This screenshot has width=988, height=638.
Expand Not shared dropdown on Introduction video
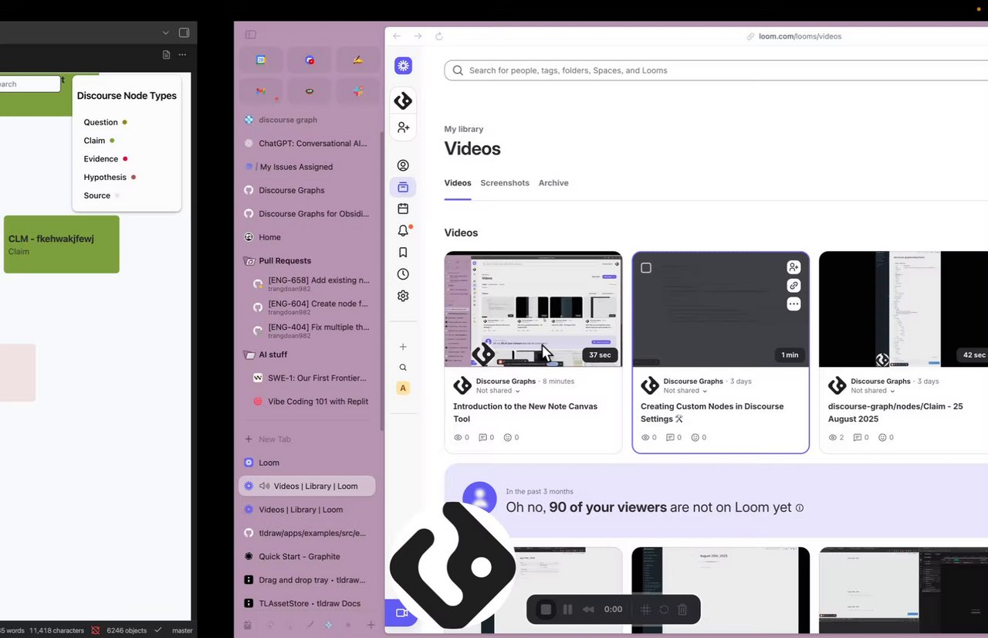click(498, 391)
